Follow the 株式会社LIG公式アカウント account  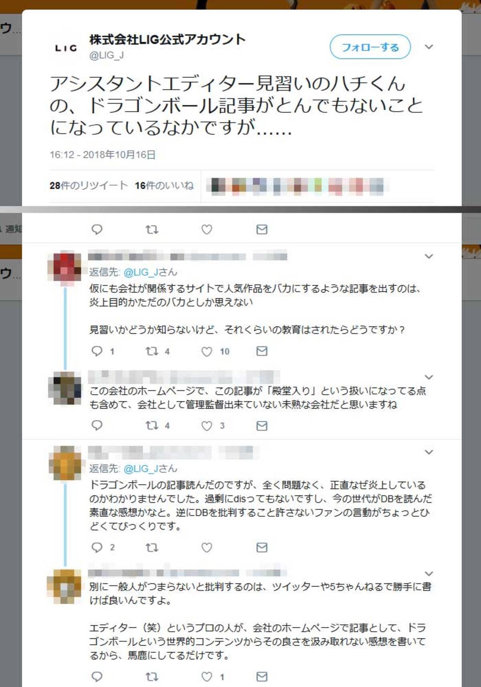(x=370, y=47)
